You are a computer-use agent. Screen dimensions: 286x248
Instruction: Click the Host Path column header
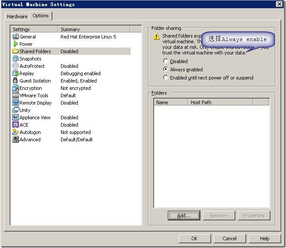point(220,102)
